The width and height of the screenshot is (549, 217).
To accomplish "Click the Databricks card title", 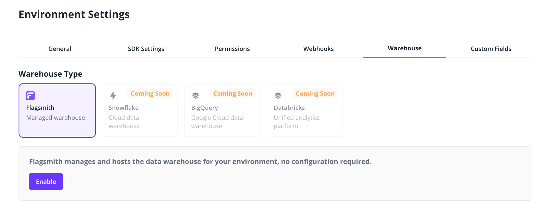I will (x=289, y=108).
